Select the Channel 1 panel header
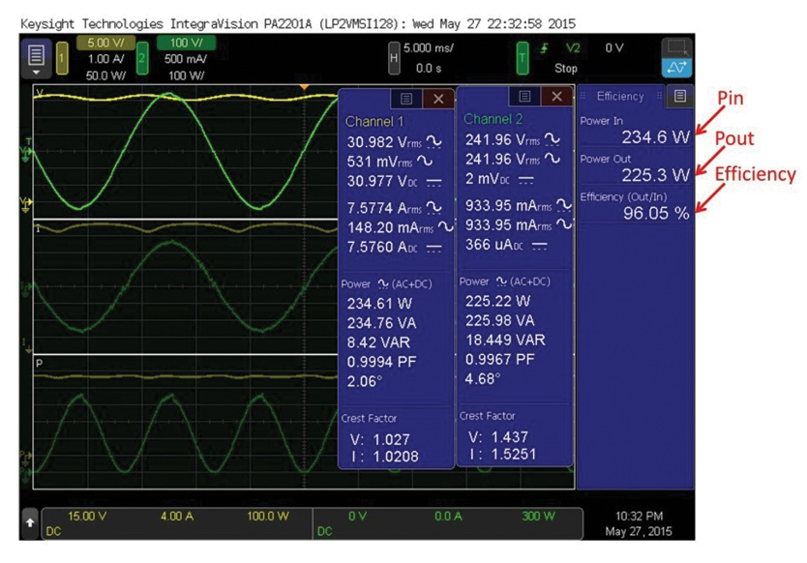The image size is (807, 563). [373, 123]
